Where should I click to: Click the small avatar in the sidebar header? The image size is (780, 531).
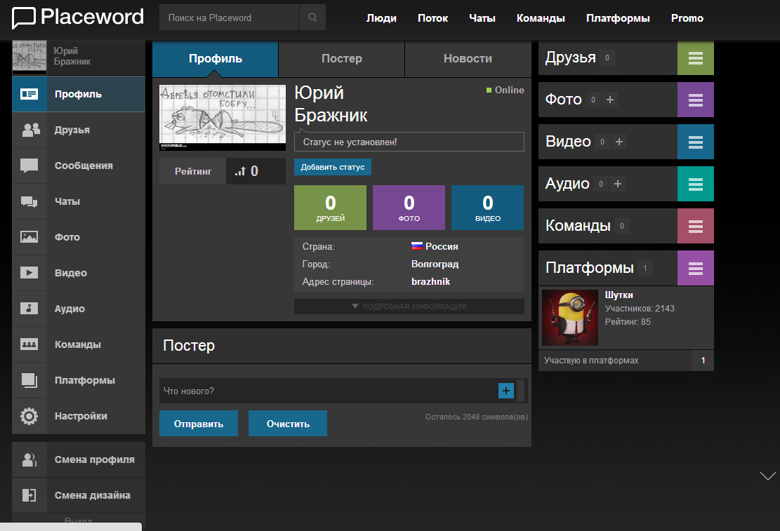(29, 57)
